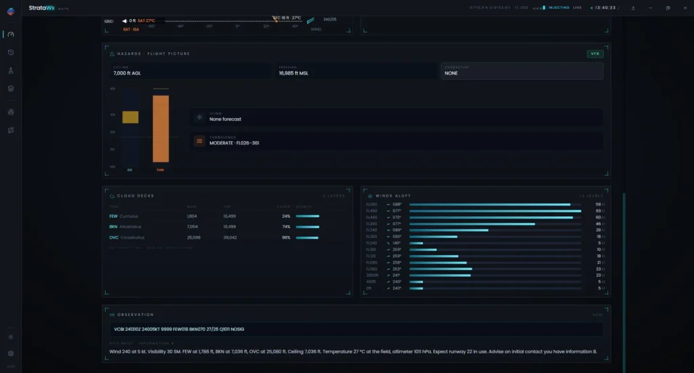This screenshot has height=373, width=694.
Task: Click the SAT · ISA legend label
Action: click(x=131, y=29)
